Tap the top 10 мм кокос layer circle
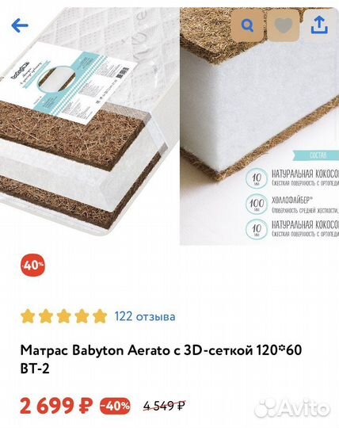 tap(257, 178)
